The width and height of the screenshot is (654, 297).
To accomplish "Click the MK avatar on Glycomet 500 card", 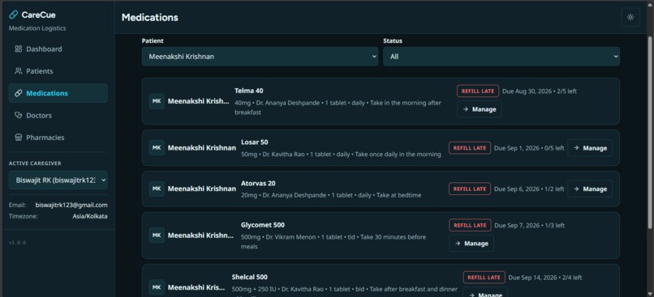I will (x=157, y=235).
